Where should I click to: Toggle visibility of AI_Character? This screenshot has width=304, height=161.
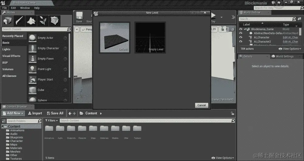pos(240,37)
